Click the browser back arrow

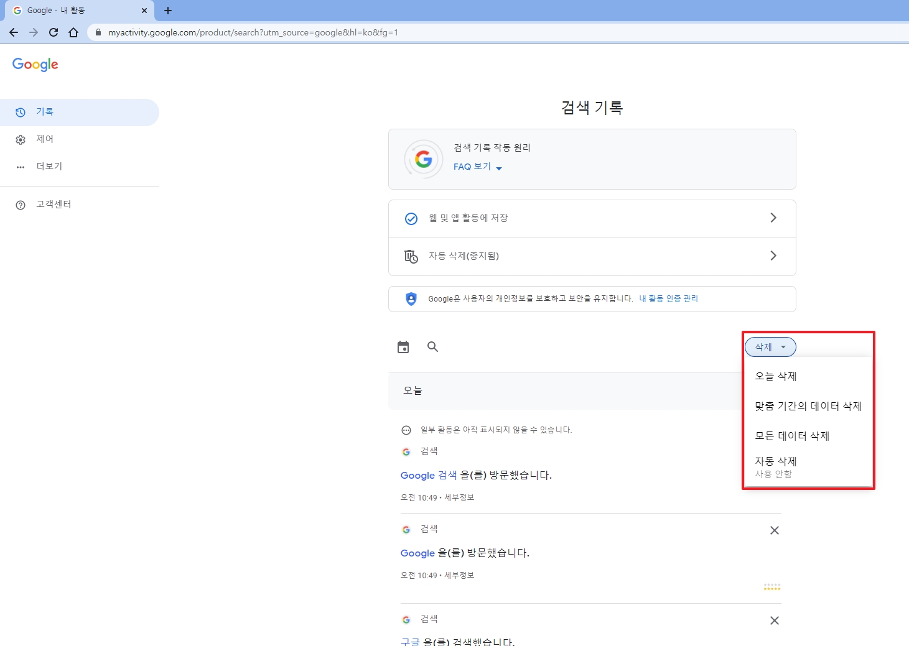point(14,32)
